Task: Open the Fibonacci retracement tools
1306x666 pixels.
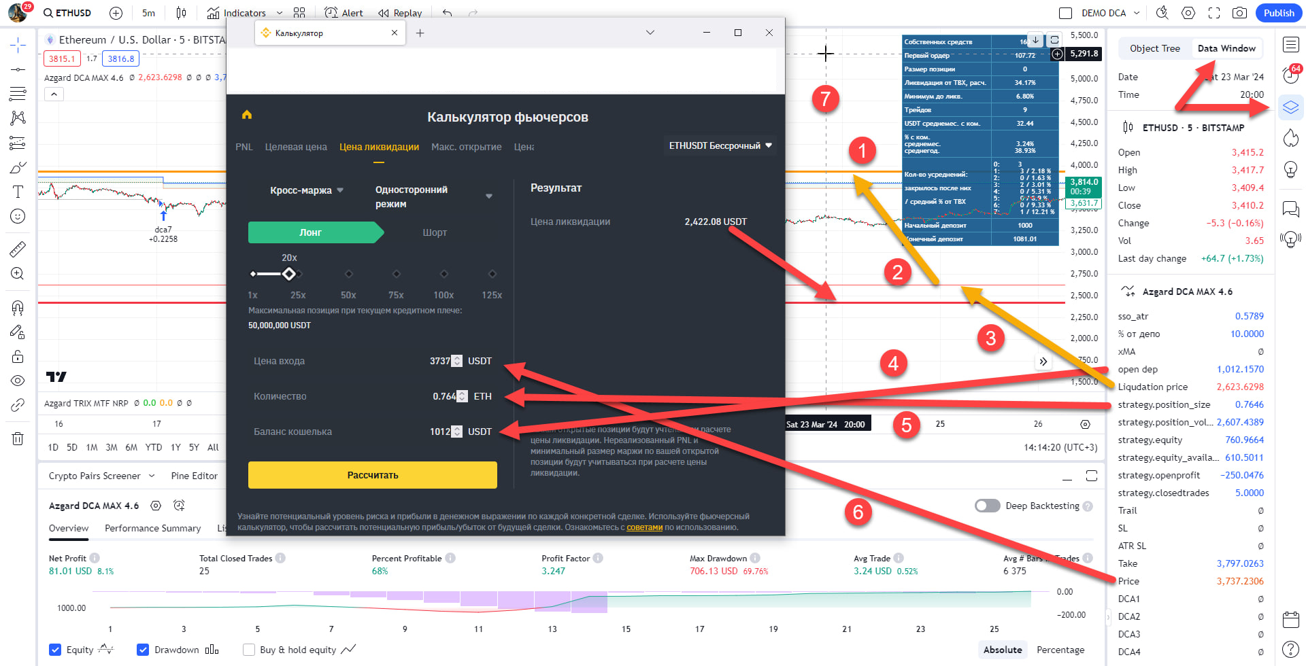Action: [18, 94]
